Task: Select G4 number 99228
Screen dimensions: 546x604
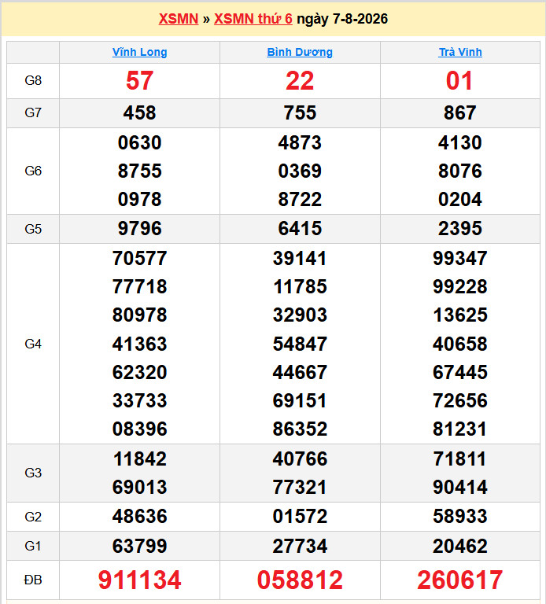Action: [x=460, y=286]
